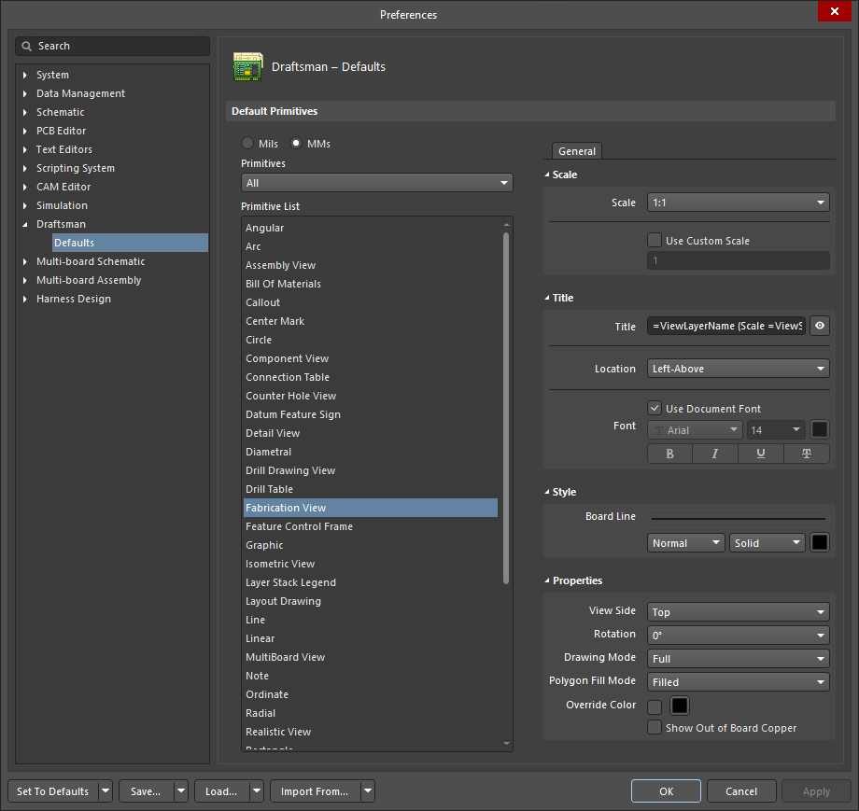The height and width of the screenshot is (811, 859).
Task: Click the Strikethrough font style button
Action: 807,454
